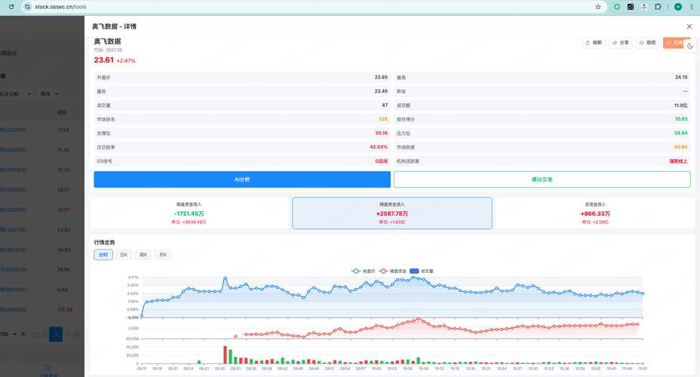The image size is (700, 377).
Task: Select the 总资金流入 card
Action: 595,213
